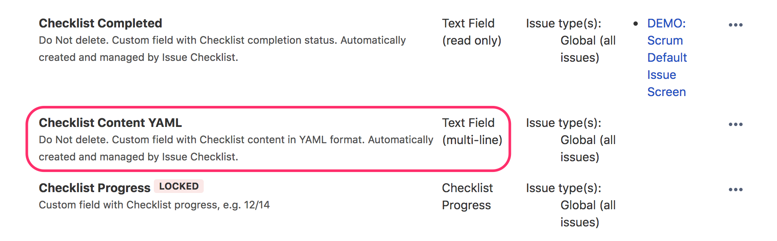Viewport: 777px width, 241px height.
Task: Click the Checklist Progress field name
Action: pyautogui.click(x=95, y=188)
